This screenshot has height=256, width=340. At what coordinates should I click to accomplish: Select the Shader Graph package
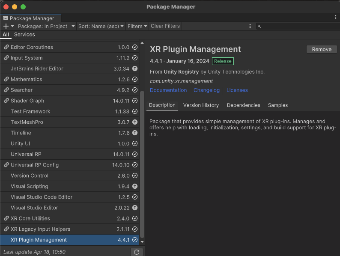[70, 101]
